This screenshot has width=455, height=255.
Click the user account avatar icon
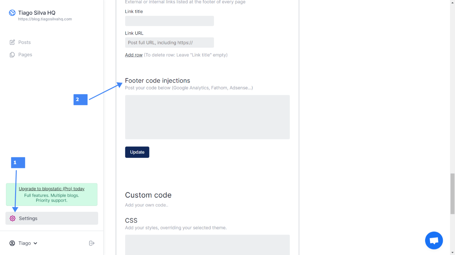click(x=12, y=243)
